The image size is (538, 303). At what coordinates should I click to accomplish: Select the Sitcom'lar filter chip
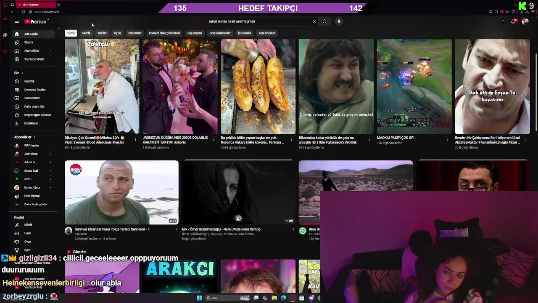click(x=135, y=33)
